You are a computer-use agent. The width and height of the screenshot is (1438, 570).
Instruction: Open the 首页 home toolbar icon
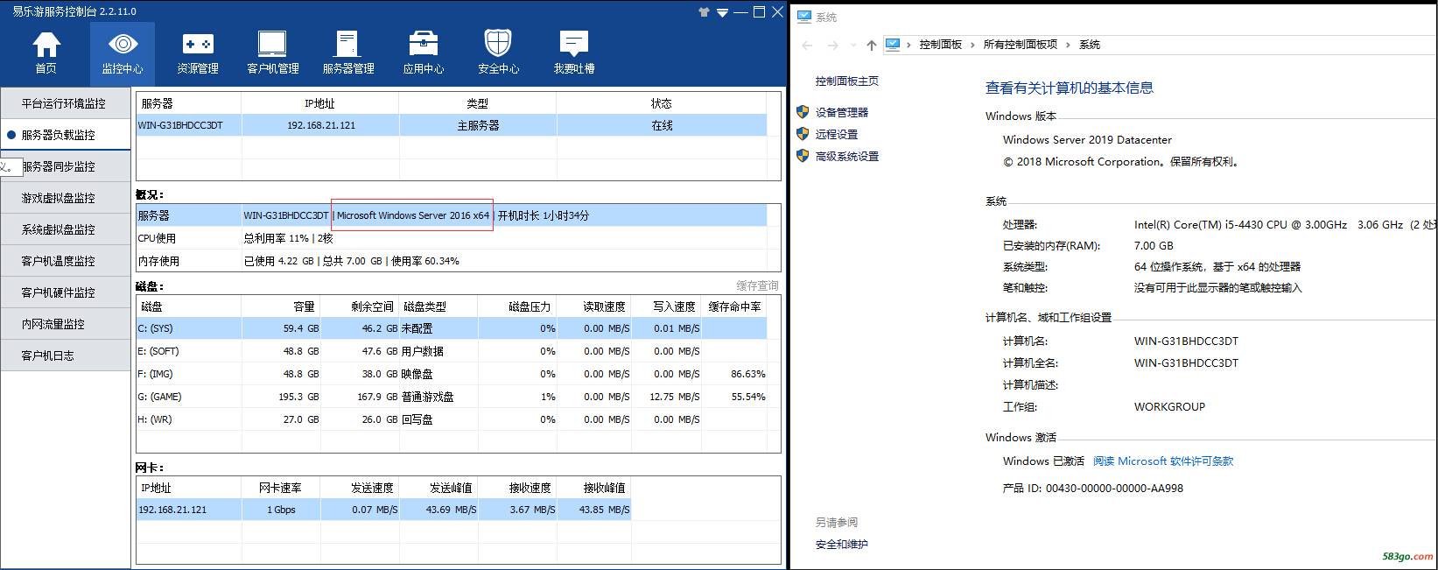point(46,53)
